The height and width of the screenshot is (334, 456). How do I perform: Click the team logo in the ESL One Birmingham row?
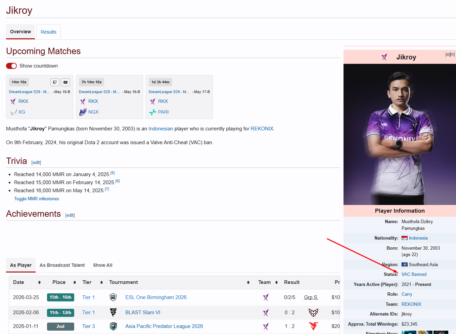266,297
